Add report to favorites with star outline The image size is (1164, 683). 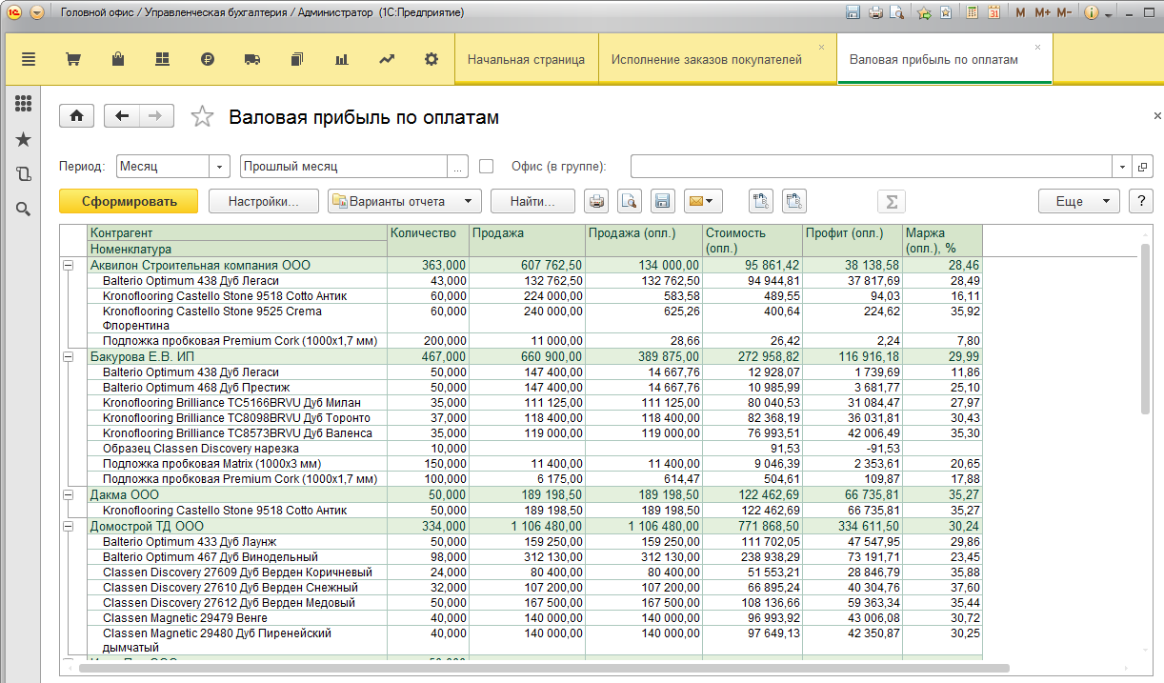point(202,116)
